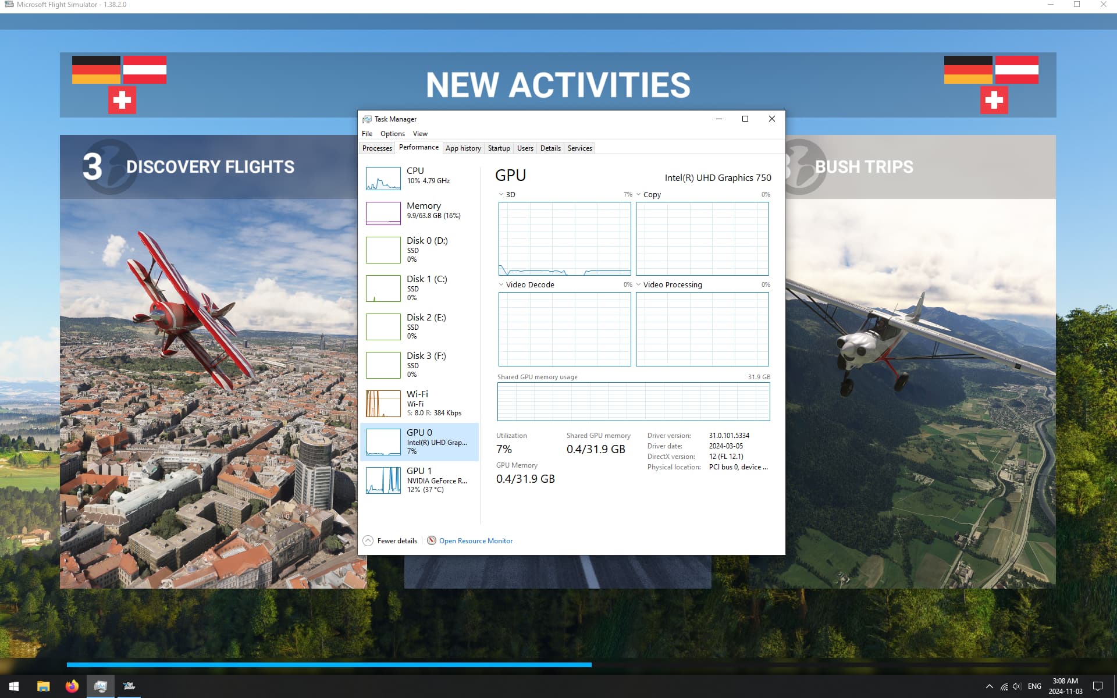Open the Copy engine graph dropdown
Image resolution: width=1117 pixels, height=698 pixels.
pos(639,194)
